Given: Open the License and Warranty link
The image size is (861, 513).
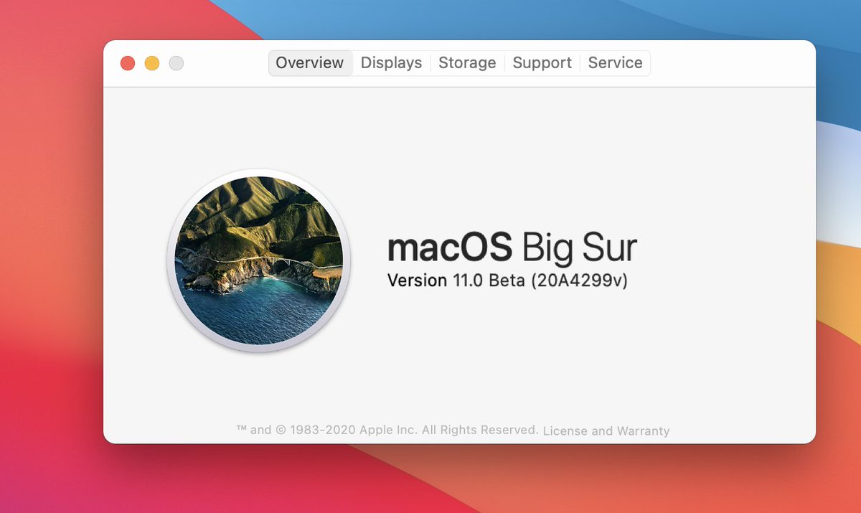Looking at the screenshot, I should coord(606,431).
